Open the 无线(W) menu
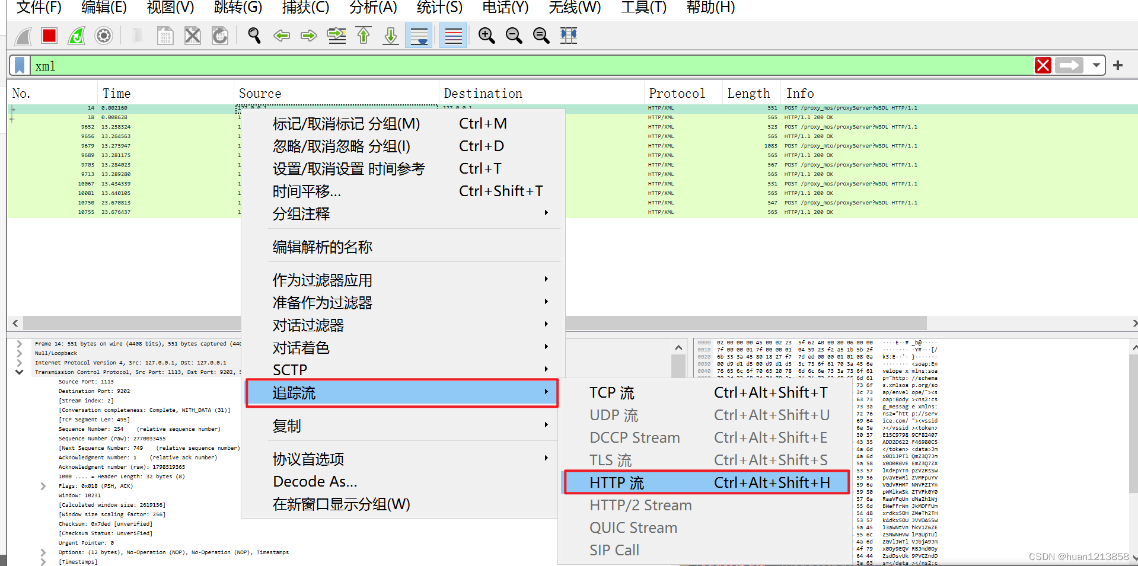 tap(575, 7)
